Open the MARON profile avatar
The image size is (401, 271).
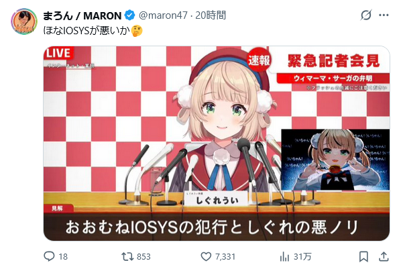[x=24, y=21]
